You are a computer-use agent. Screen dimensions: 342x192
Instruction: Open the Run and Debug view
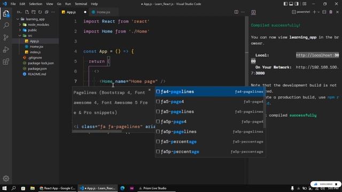click(x=6, y=50)
